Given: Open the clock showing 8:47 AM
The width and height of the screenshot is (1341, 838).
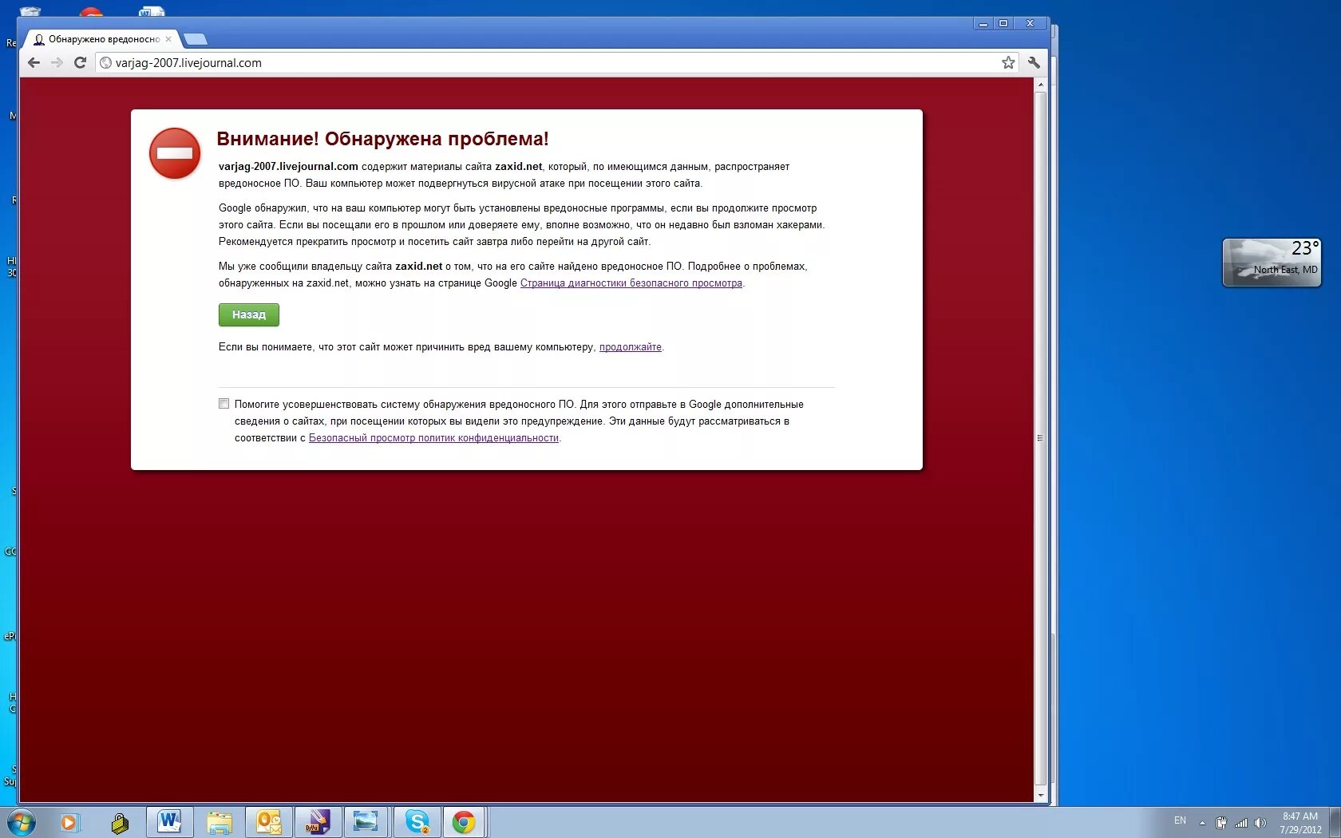Looking at the screenshot, I should coord(1300,823).
